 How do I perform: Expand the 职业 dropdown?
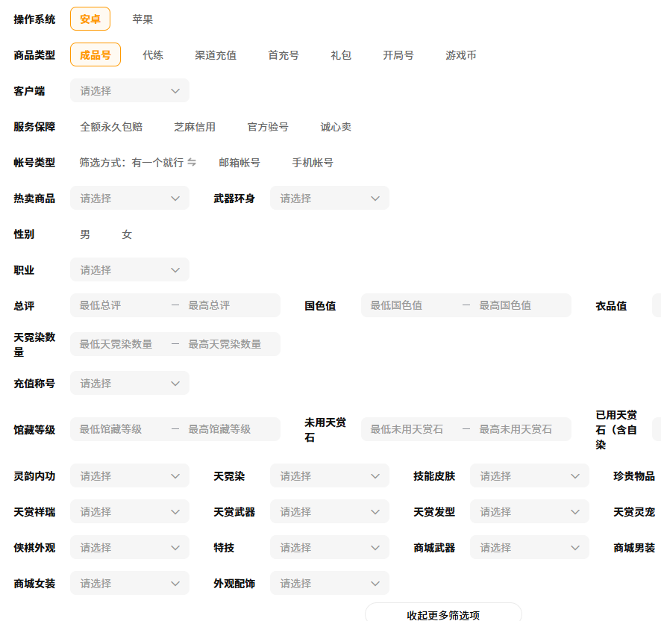(x=130, y=270)
